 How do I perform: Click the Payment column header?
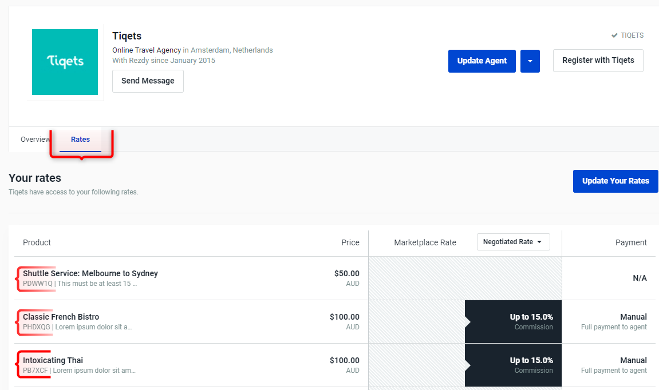631,242
